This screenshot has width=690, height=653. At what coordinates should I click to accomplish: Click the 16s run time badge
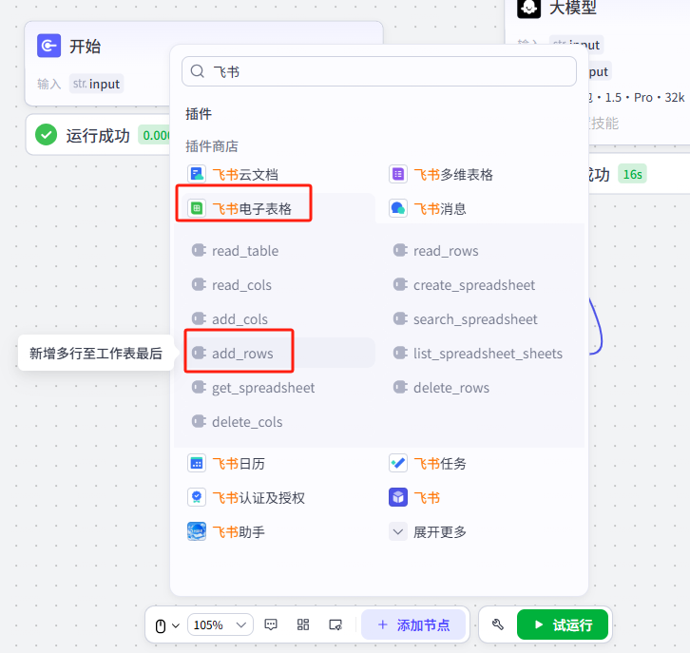coord(632,174)
